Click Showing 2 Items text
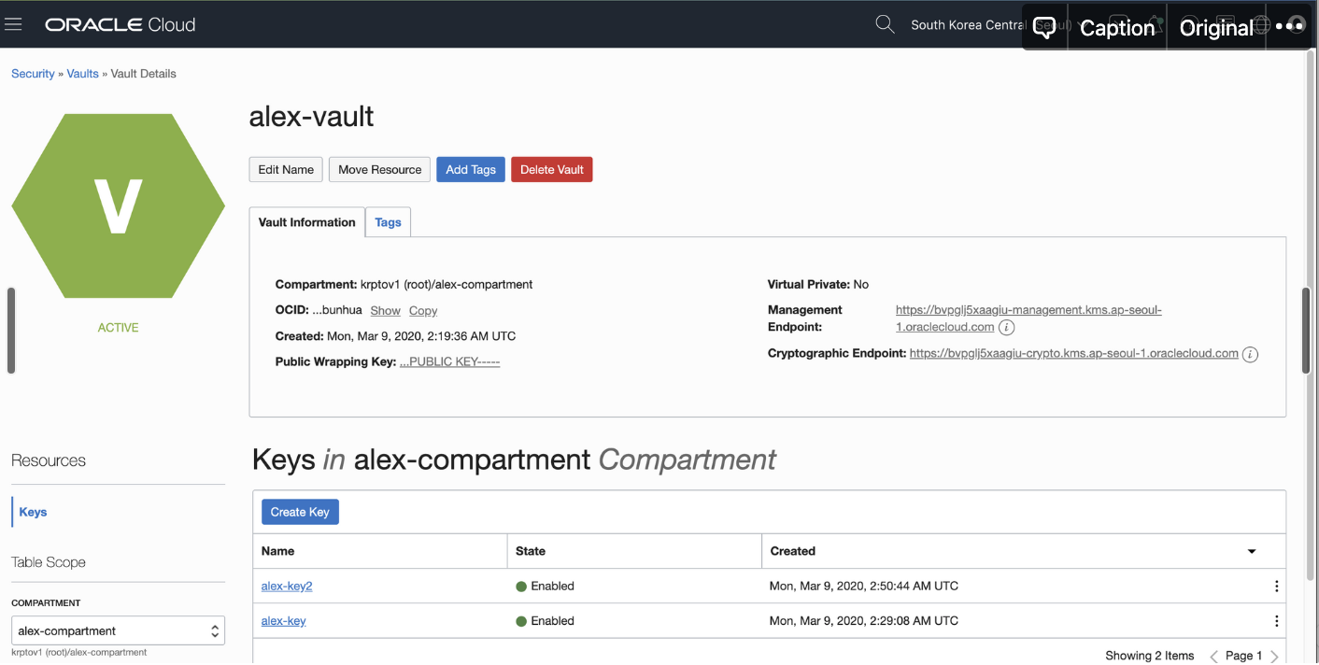The image size is (1319, 665). point(1150,656)
